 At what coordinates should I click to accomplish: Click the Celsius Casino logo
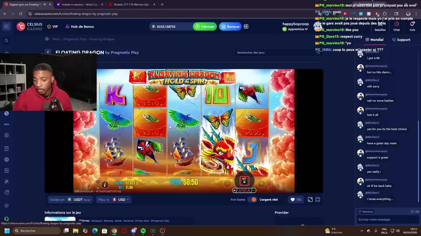click(x=30, y=27)
